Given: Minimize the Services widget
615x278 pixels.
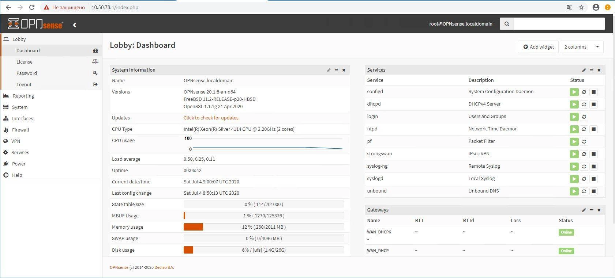Looking at the screenshot, I should click(592, 70).
